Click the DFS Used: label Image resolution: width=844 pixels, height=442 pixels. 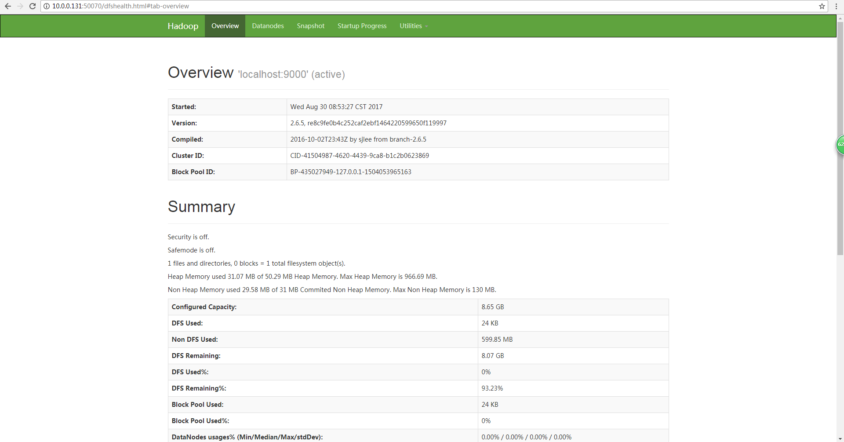[x=187, y=323]
